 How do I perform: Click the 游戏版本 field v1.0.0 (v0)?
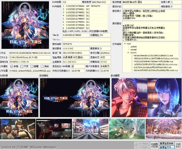pyautogui.click(x=76, y=48)
